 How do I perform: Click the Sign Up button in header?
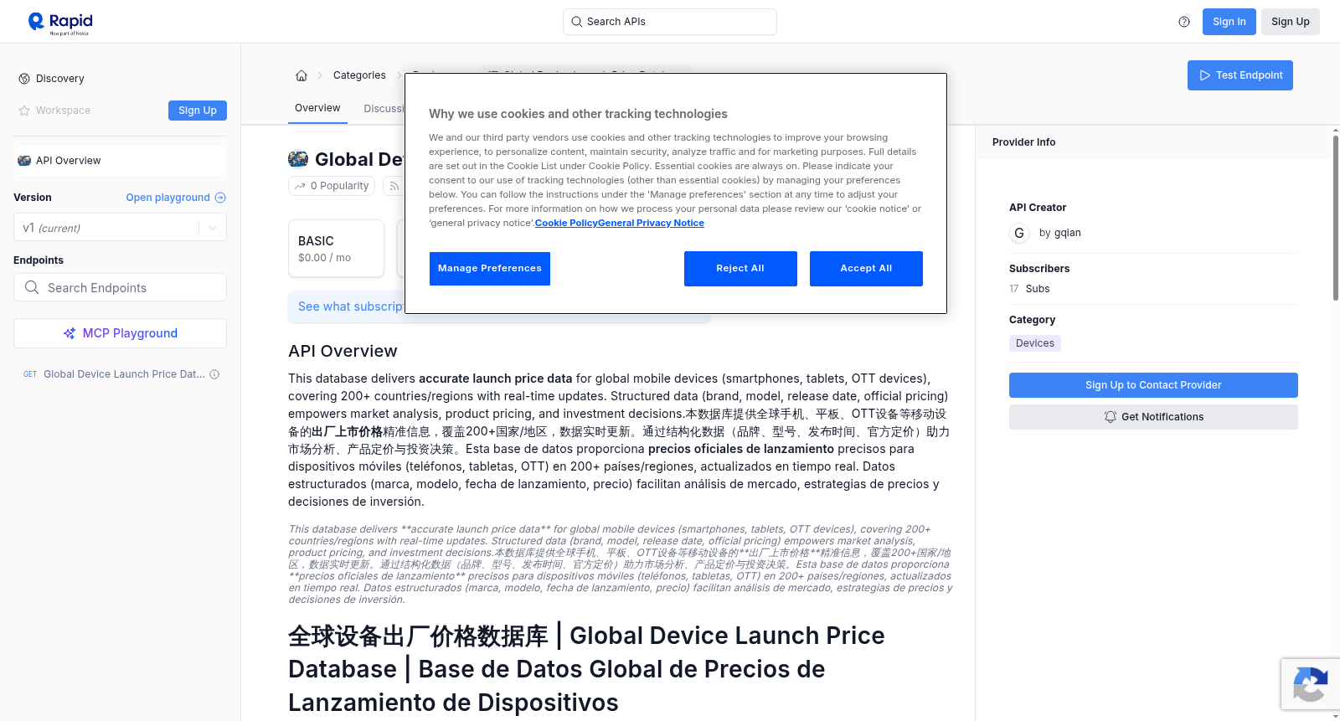click(1291, 22)
